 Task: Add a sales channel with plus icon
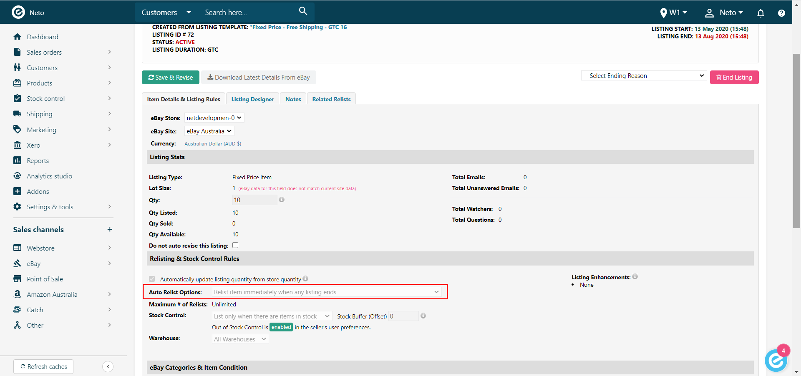tap(110, 229)
